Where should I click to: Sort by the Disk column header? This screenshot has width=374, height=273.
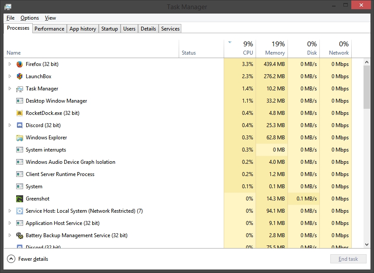[x=304, y=49]
